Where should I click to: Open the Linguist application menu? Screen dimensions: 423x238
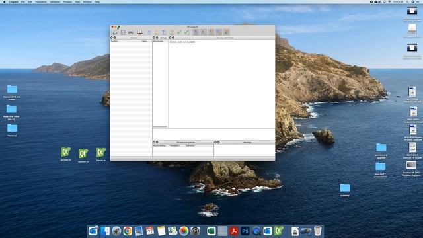pos(13,1)
